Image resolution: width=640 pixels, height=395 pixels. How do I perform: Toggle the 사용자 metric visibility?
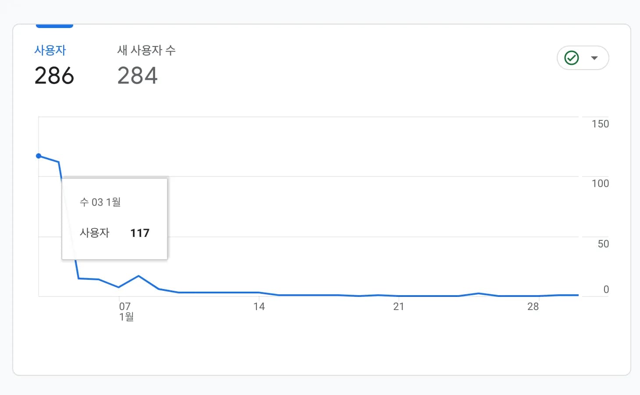click(50, 50)
